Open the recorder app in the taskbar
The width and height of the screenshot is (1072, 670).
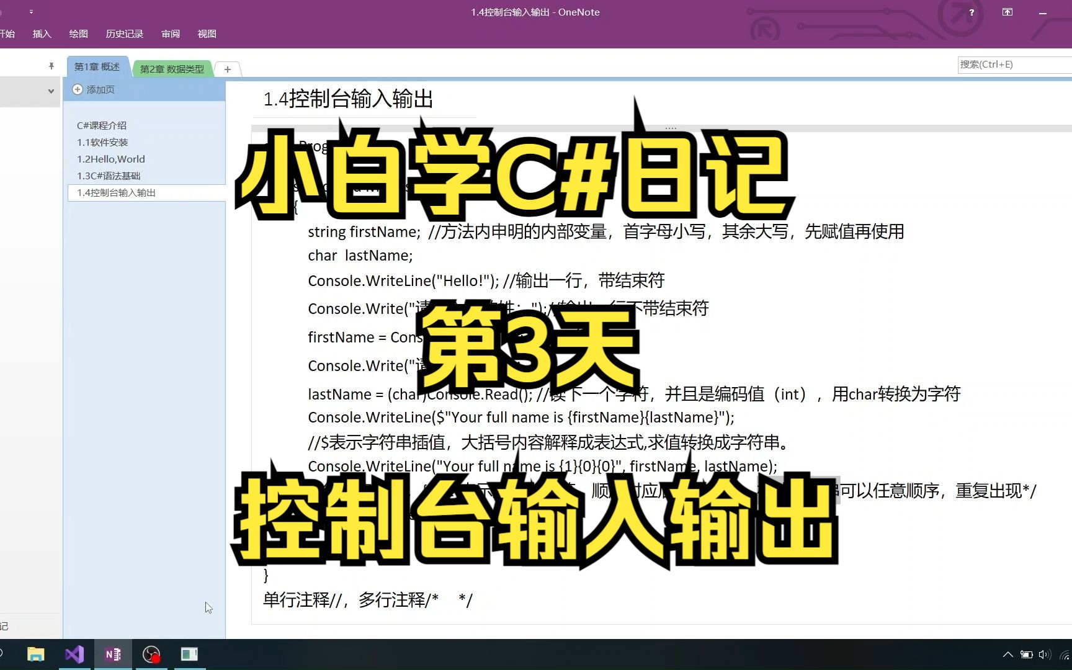click(x=151, y=654)
